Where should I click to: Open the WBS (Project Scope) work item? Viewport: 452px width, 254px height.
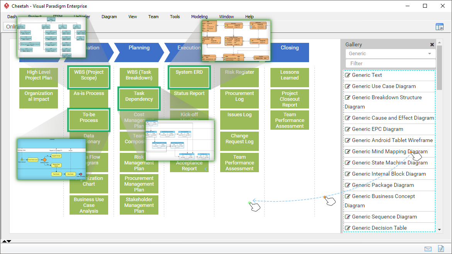(x=89, y=78)
